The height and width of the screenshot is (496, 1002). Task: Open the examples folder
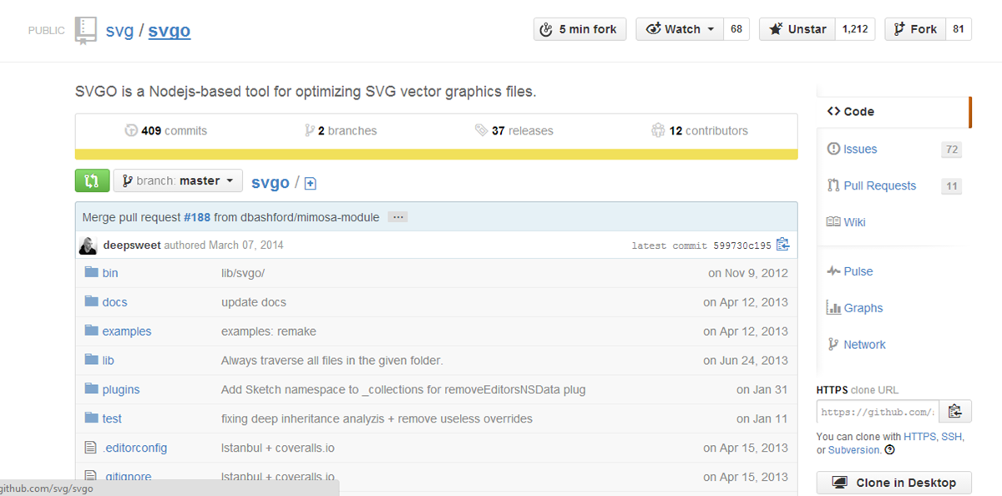click(x=127, y=332)
